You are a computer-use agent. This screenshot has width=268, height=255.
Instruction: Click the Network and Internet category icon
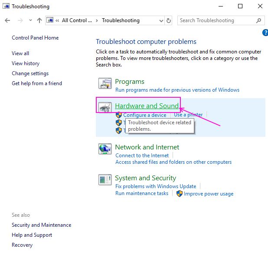click(105, 149)
